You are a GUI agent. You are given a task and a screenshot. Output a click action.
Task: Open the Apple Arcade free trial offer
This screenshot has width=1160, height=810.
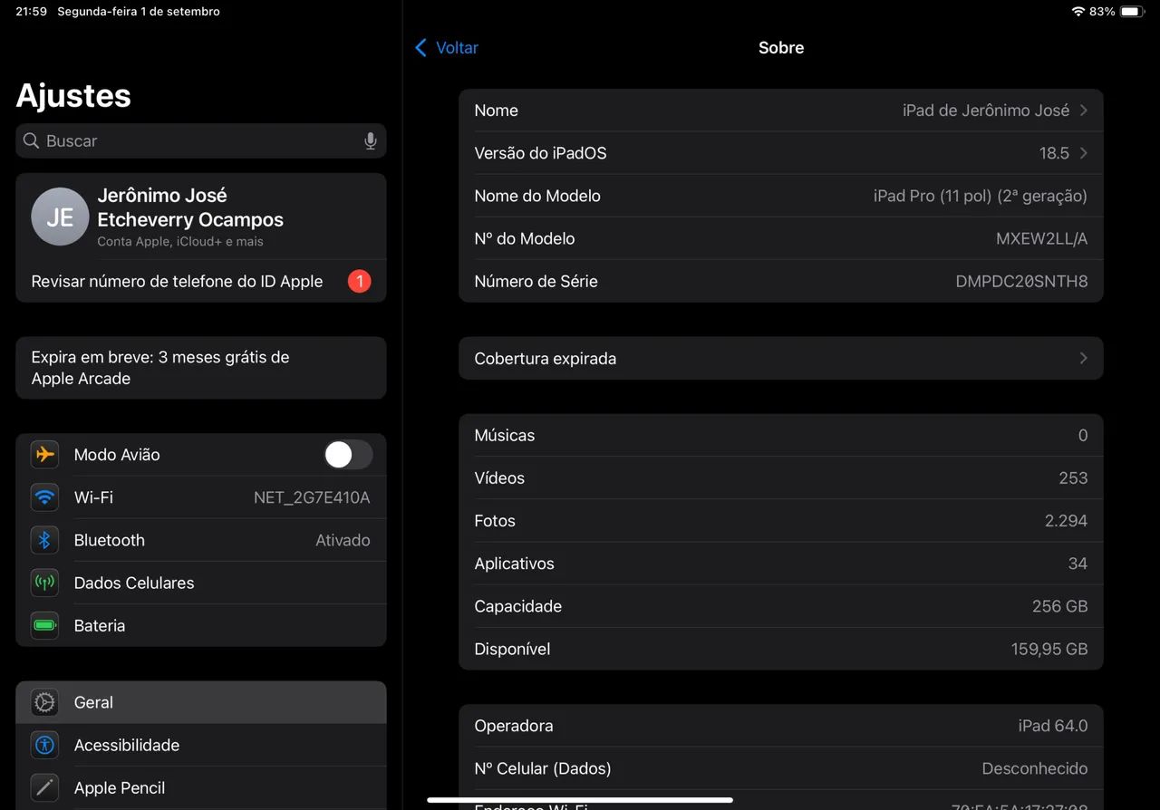pos(200,368)
